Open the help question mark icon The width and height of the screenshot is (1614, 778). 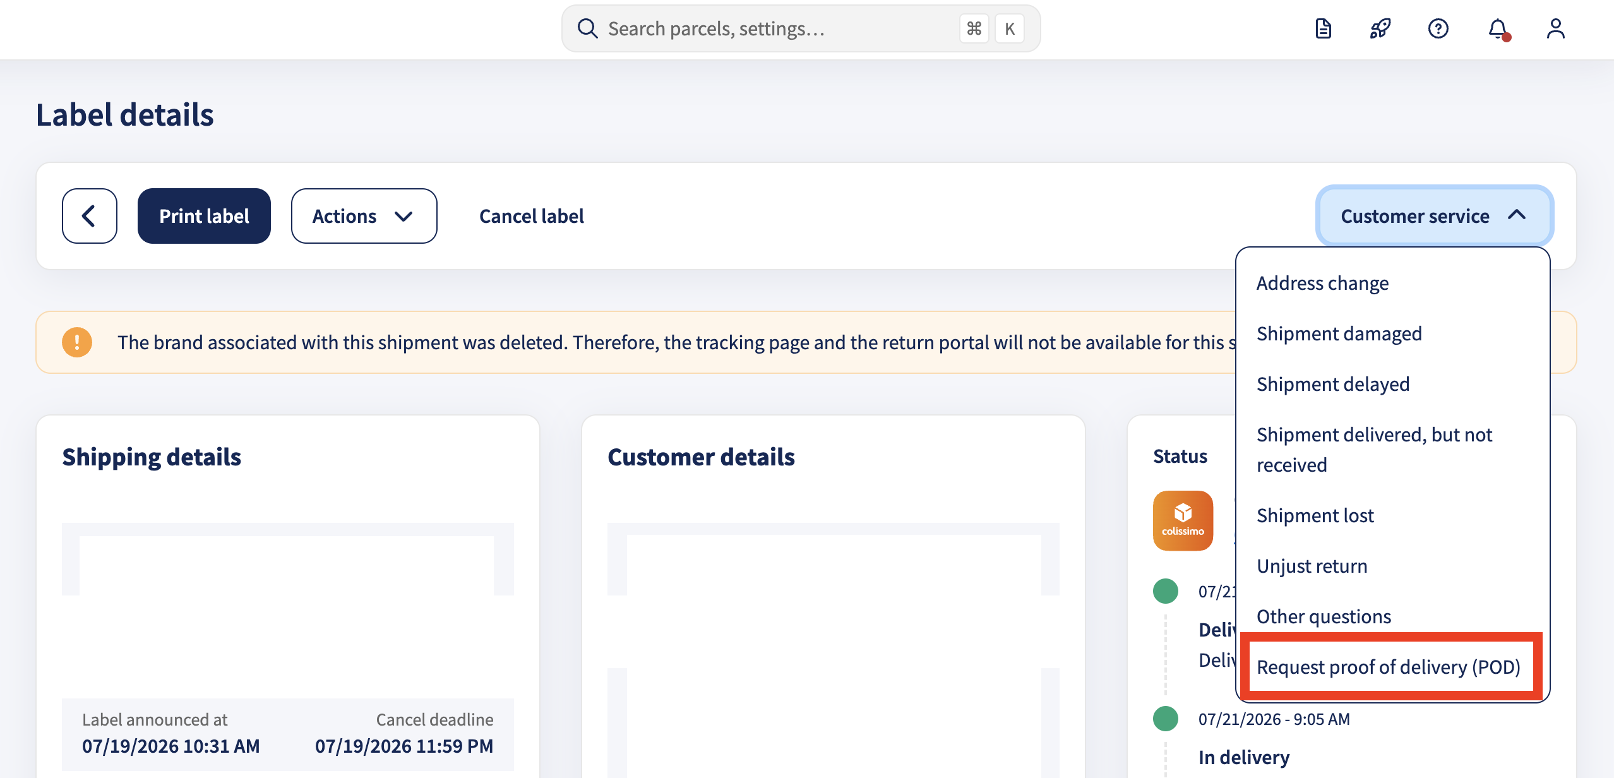(x=1438, y=28)
